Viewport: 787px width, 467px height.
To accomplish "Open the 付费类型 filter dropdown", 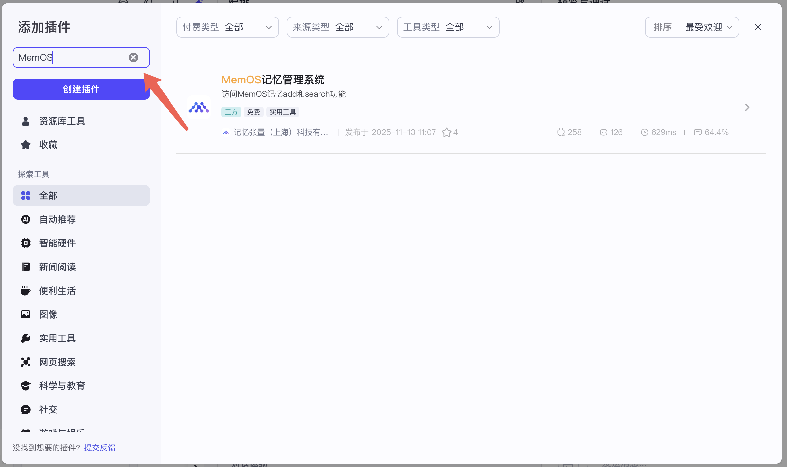I will pyautogui.click(x=227, y=27).
